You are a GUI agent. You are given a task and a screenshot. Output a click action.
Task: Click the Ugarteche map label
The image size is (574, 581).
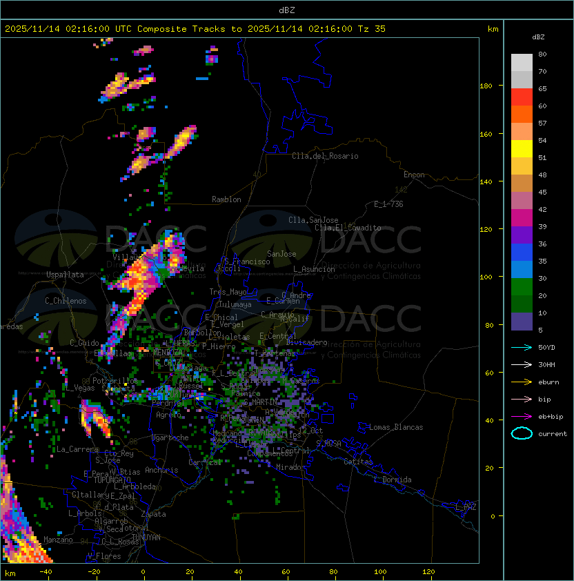tap(170, 437)
